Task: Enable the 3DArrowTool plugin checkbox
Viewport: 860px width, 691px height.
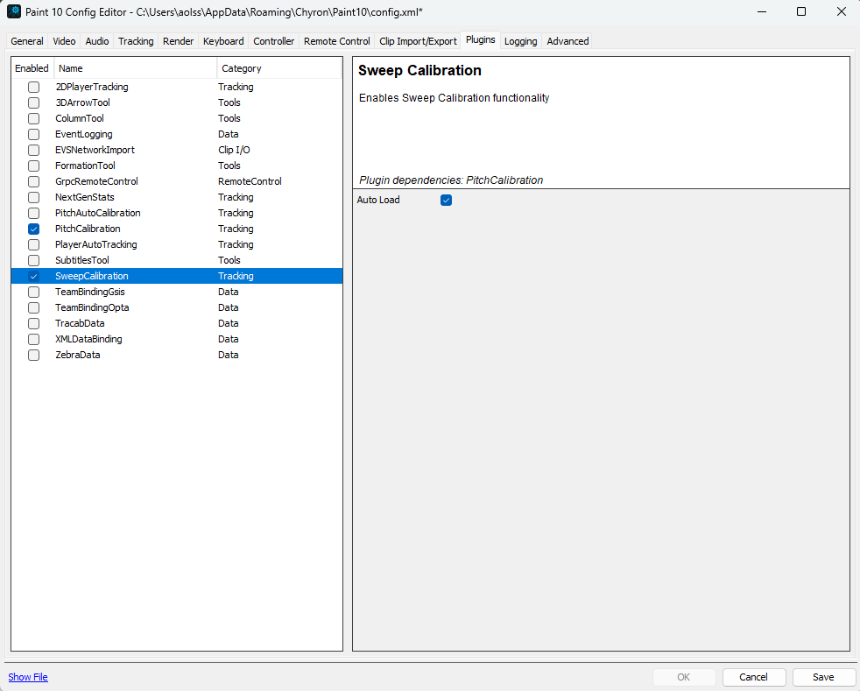Action: point(33,102)
